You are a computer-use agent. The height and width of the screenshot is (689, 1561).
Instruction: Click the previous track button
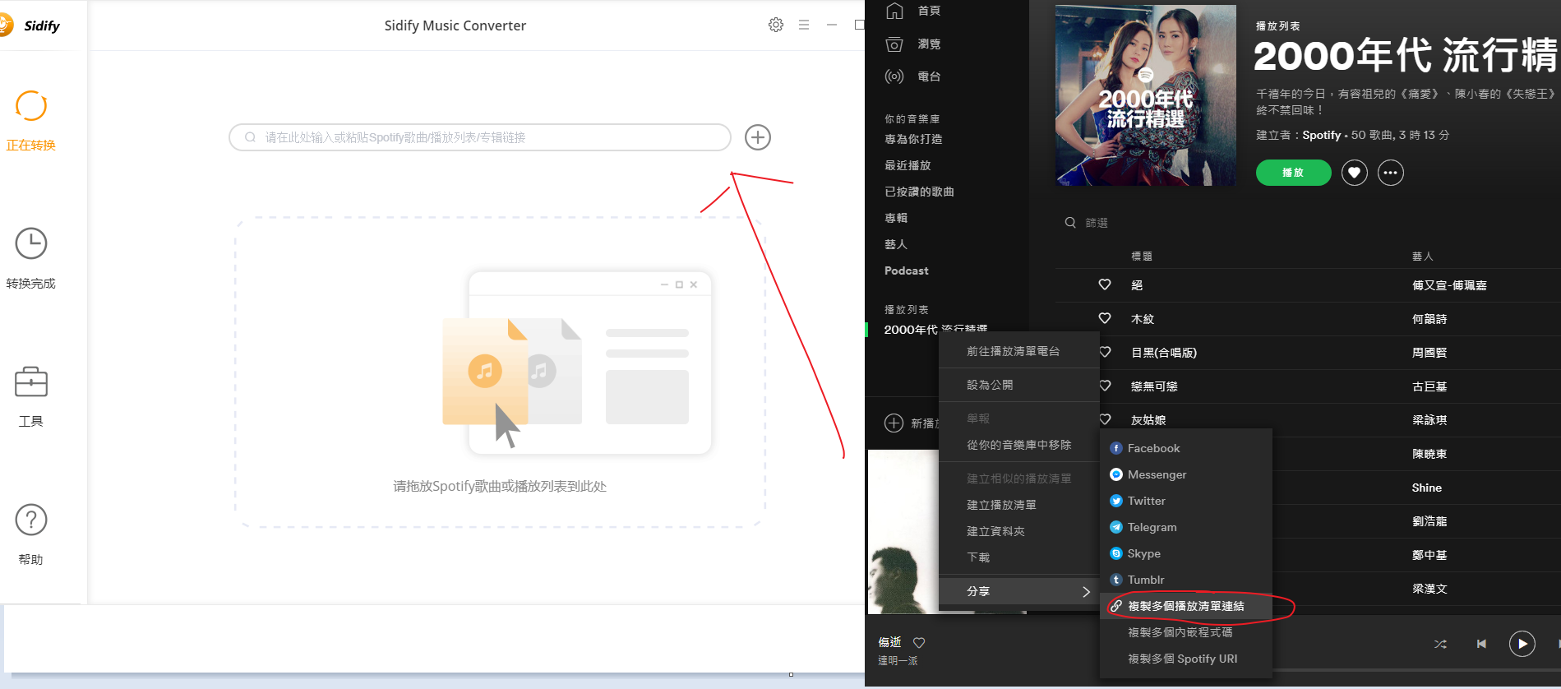coord(1481,644)
